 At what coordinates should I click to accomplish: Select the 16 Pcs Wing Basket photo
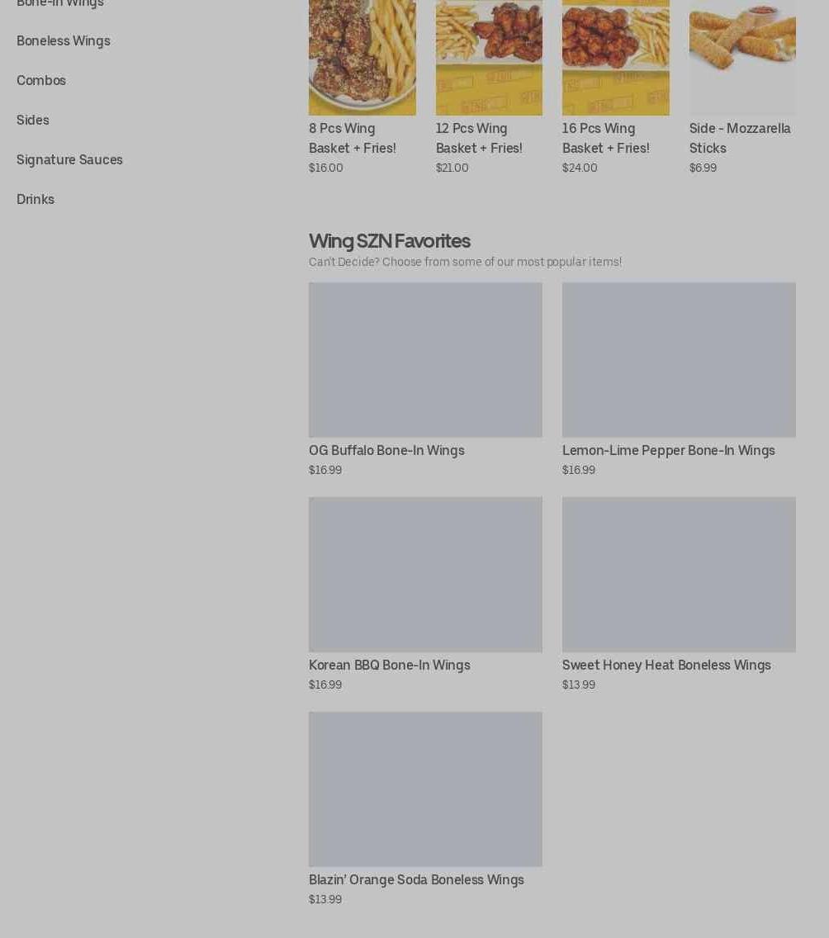615,58
